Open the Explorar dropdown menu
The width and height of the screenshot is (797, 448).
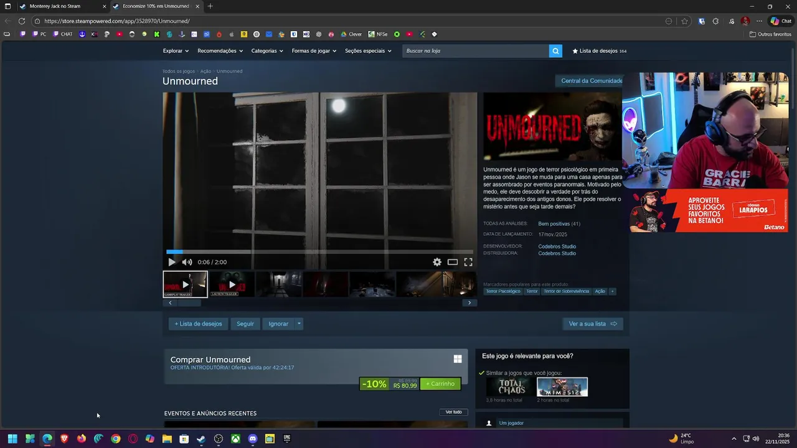click(x=176, y=51)
